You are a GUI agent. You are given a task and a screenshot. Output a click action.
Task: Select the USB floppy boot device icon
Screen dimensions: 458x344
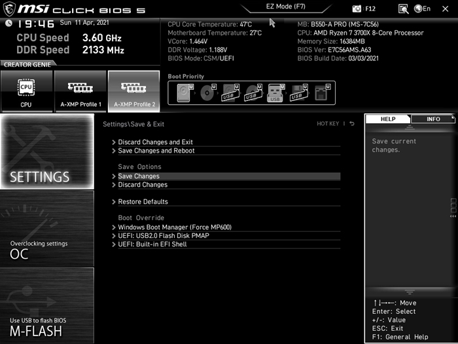tap(298, 93)
